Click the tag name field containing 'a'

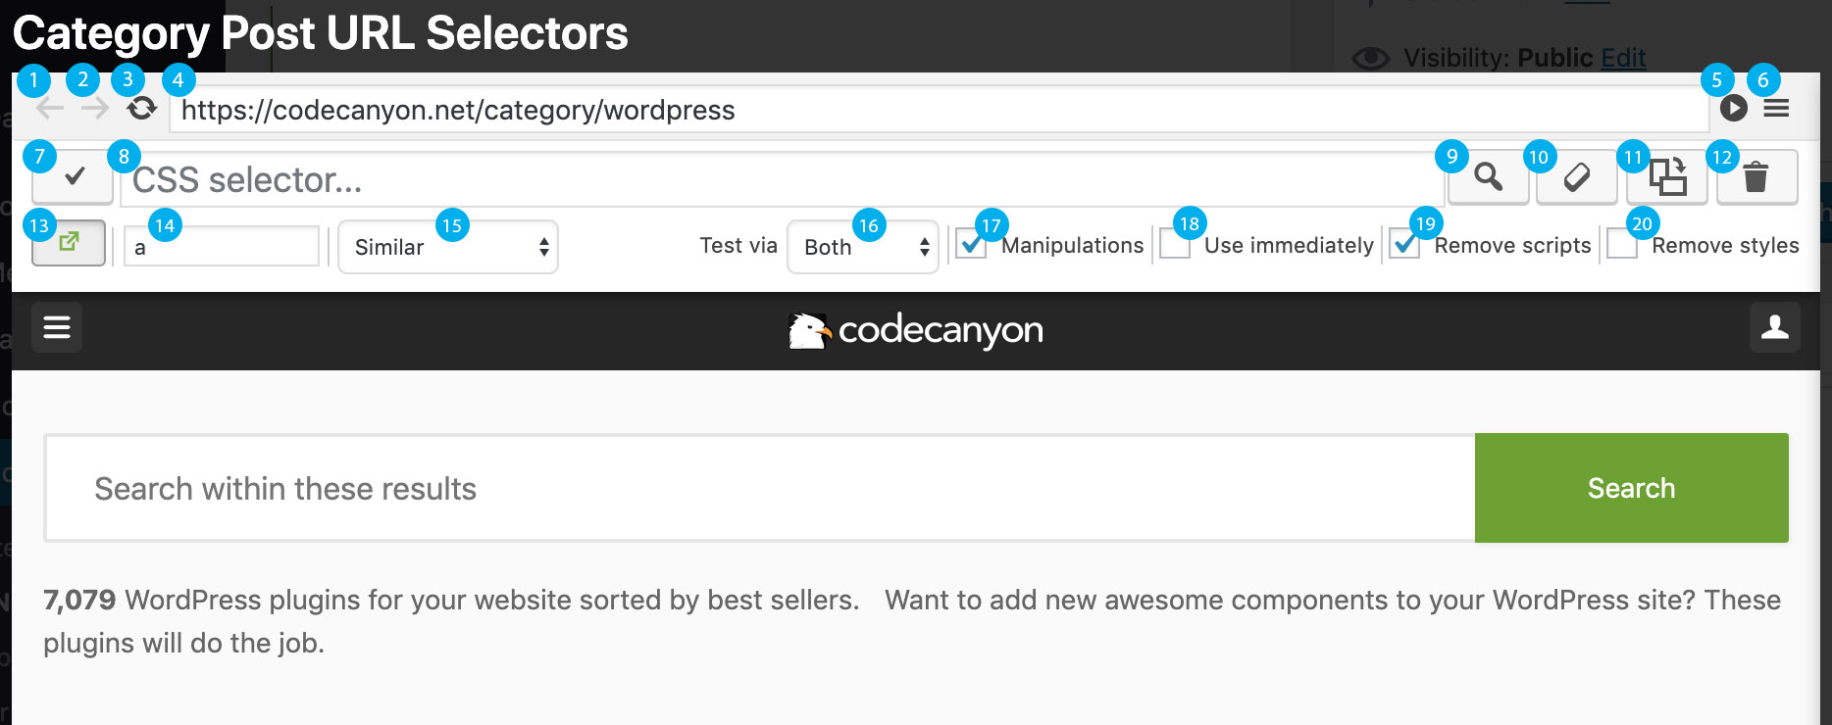[x=222, y=246]
